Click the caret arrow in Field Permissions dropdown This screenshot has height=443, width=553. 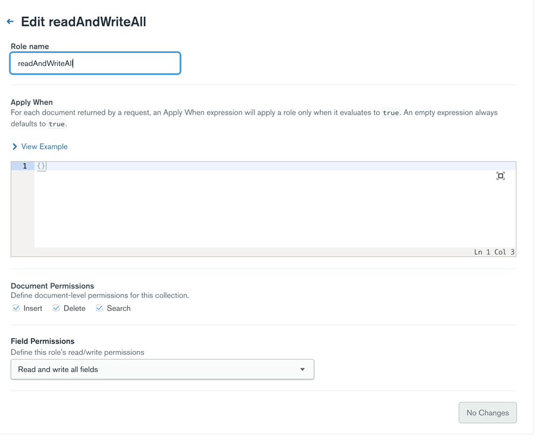303,369
